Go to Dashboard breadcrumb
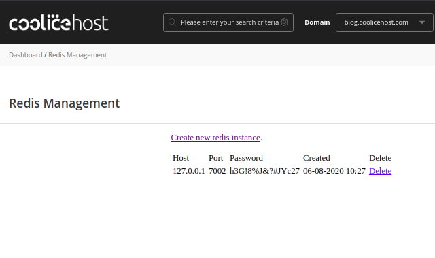435x258 pixels. tap(26, 55)
